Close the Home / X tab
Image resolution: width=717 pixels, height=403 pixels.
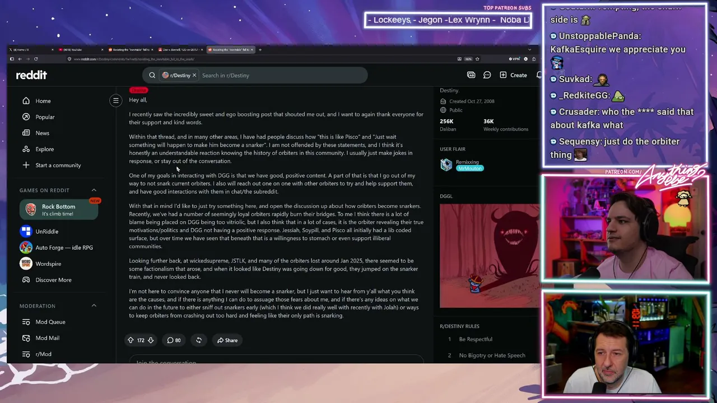(53, 50)
